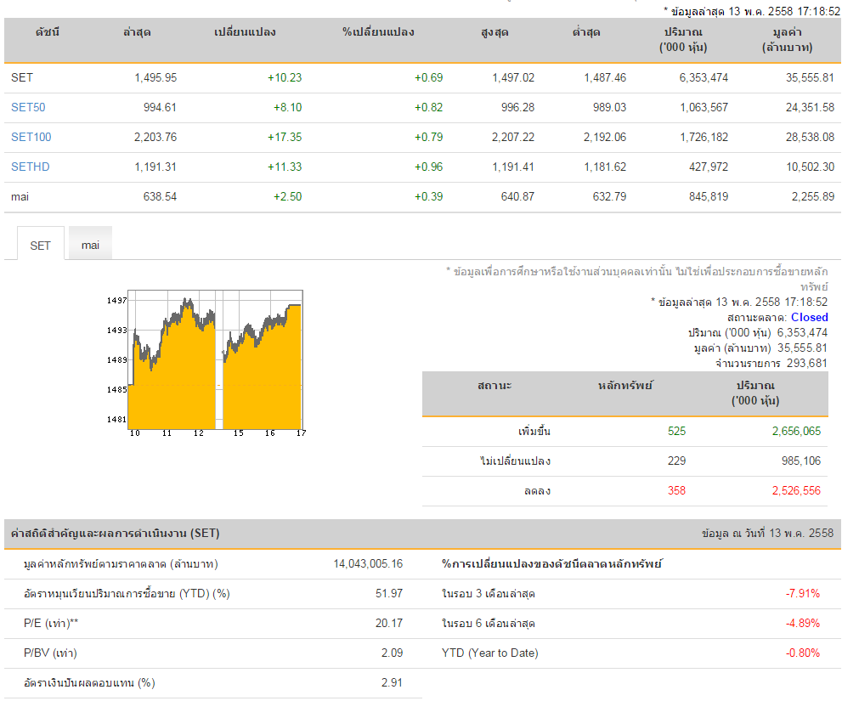Select 6-month change value -4.89%
Image resolution: width=842 pixels, height=701 pixels.
pyautogui.click(x=803, y=623)
